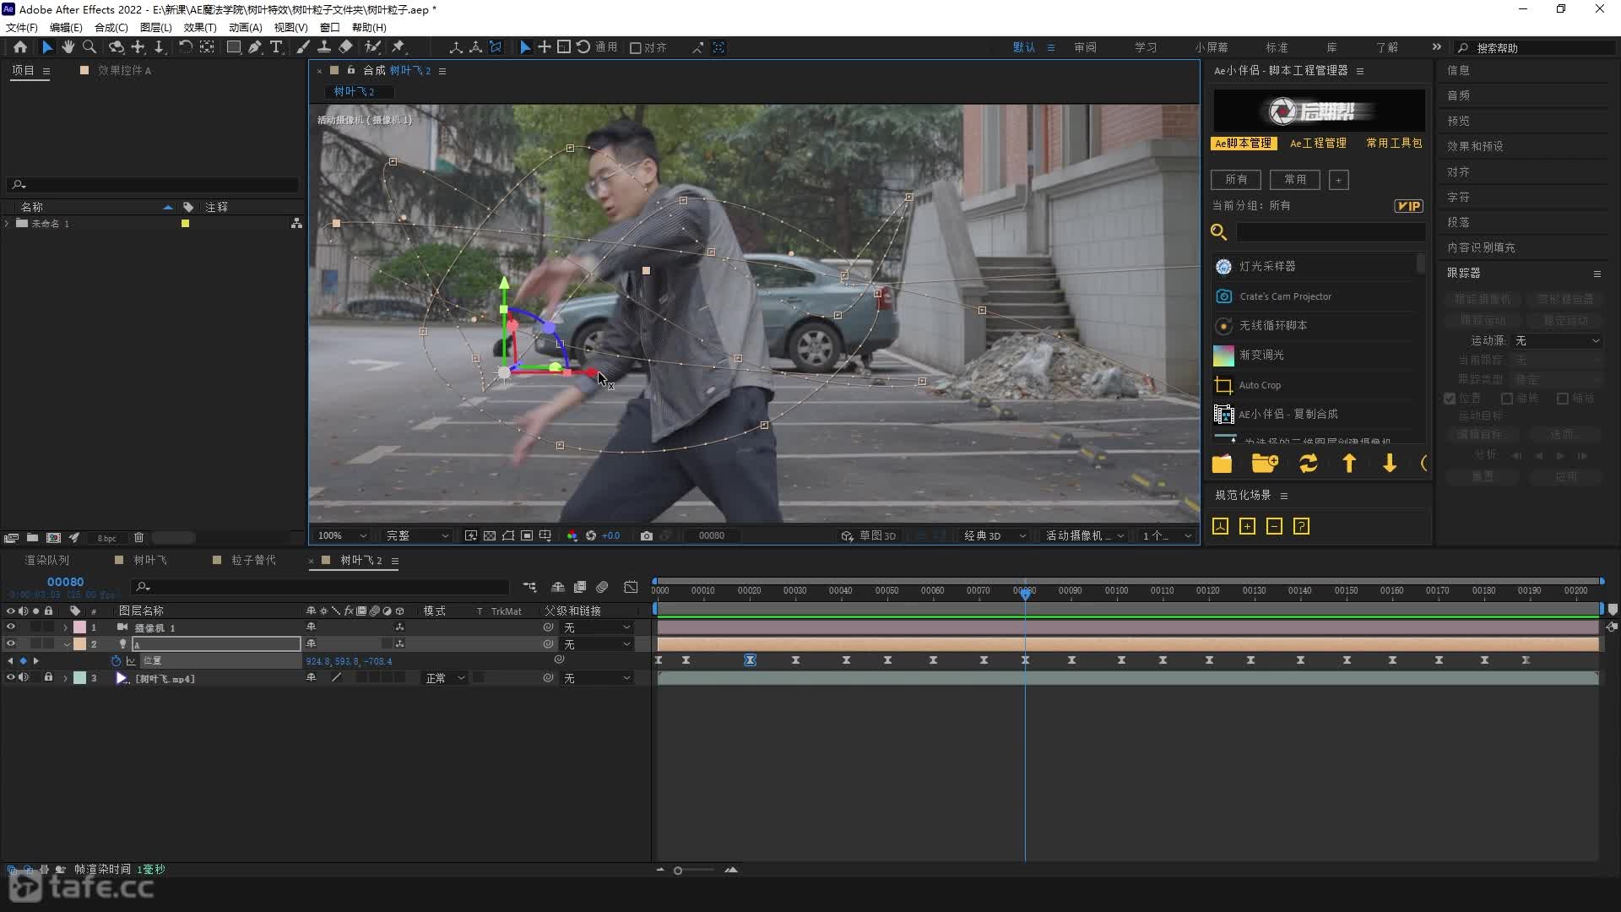Click the yellow down arrow icon
The image size is (1621, 912).
coord(1390,463)
